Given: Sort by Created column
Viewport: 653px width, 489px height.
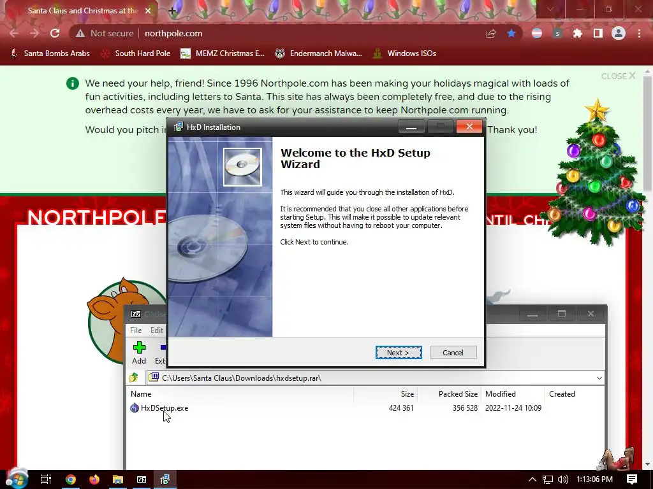Looking at the screenshot, I should (x=562, y=393).
